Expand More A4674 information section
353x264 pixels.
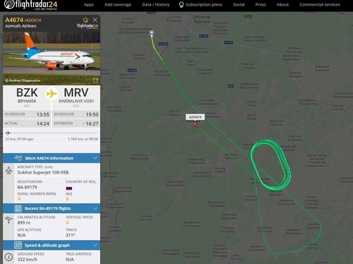click(51, 158)
